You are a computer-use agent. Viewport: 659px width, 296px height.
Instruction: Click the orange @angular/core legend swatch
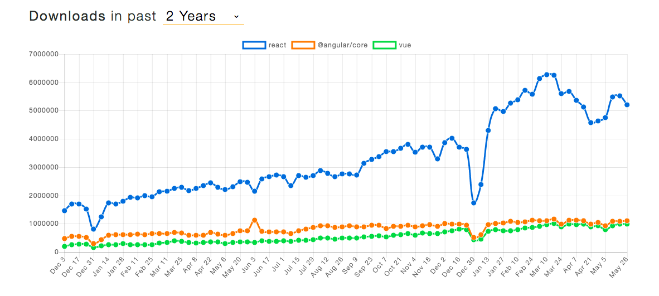click(x=303, y=45)
